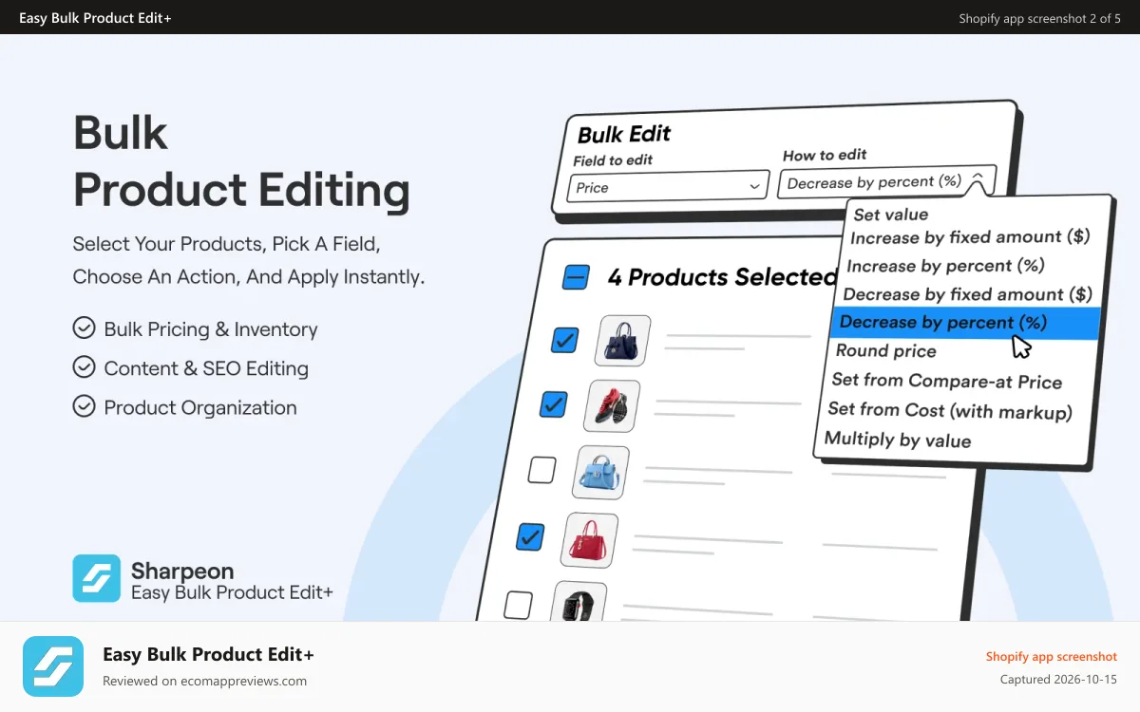Open the navy handbag product thumbnail
The height and width of the screenshot is (712, 1140).
pos(622,341)
